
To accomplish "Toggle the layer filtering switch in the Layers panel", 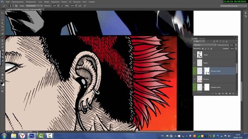I will (x=236, y=41).
